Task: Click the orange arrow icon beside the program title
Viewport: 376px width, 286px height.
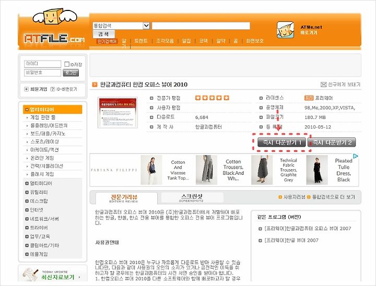Action: [x=95, y=85]
